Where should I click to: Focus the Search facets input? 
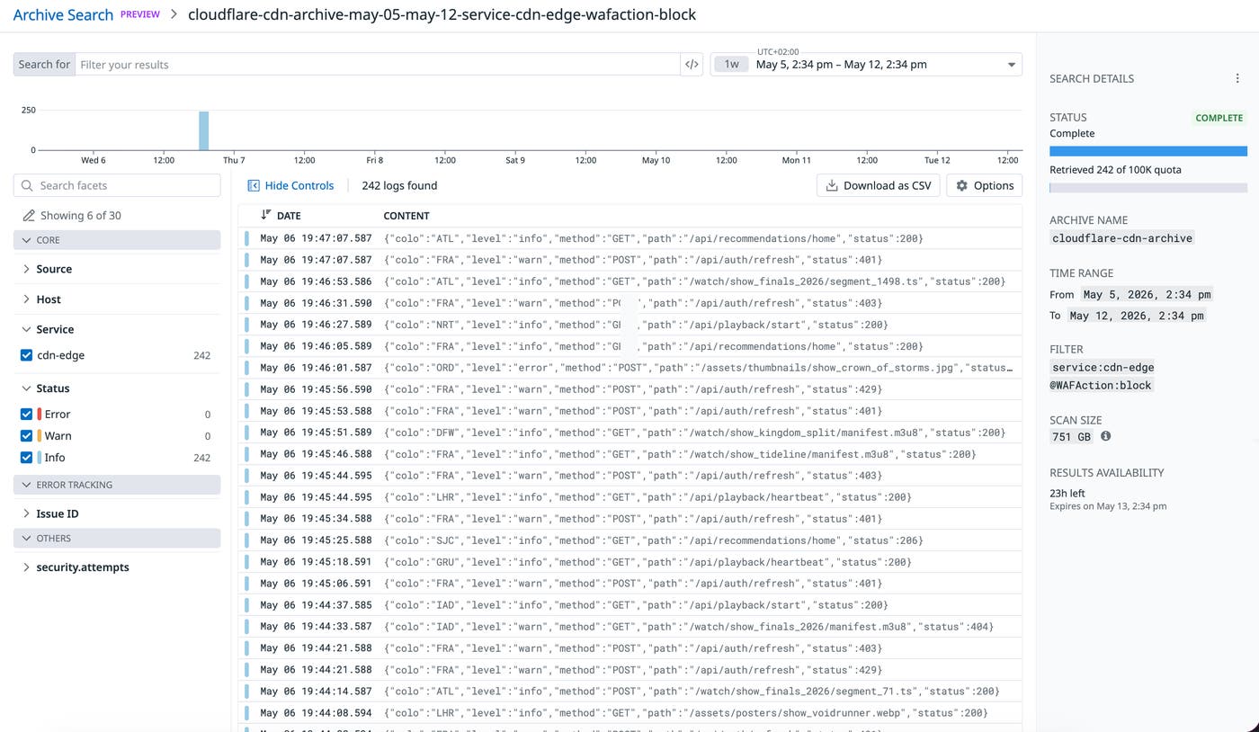(117, 185)
